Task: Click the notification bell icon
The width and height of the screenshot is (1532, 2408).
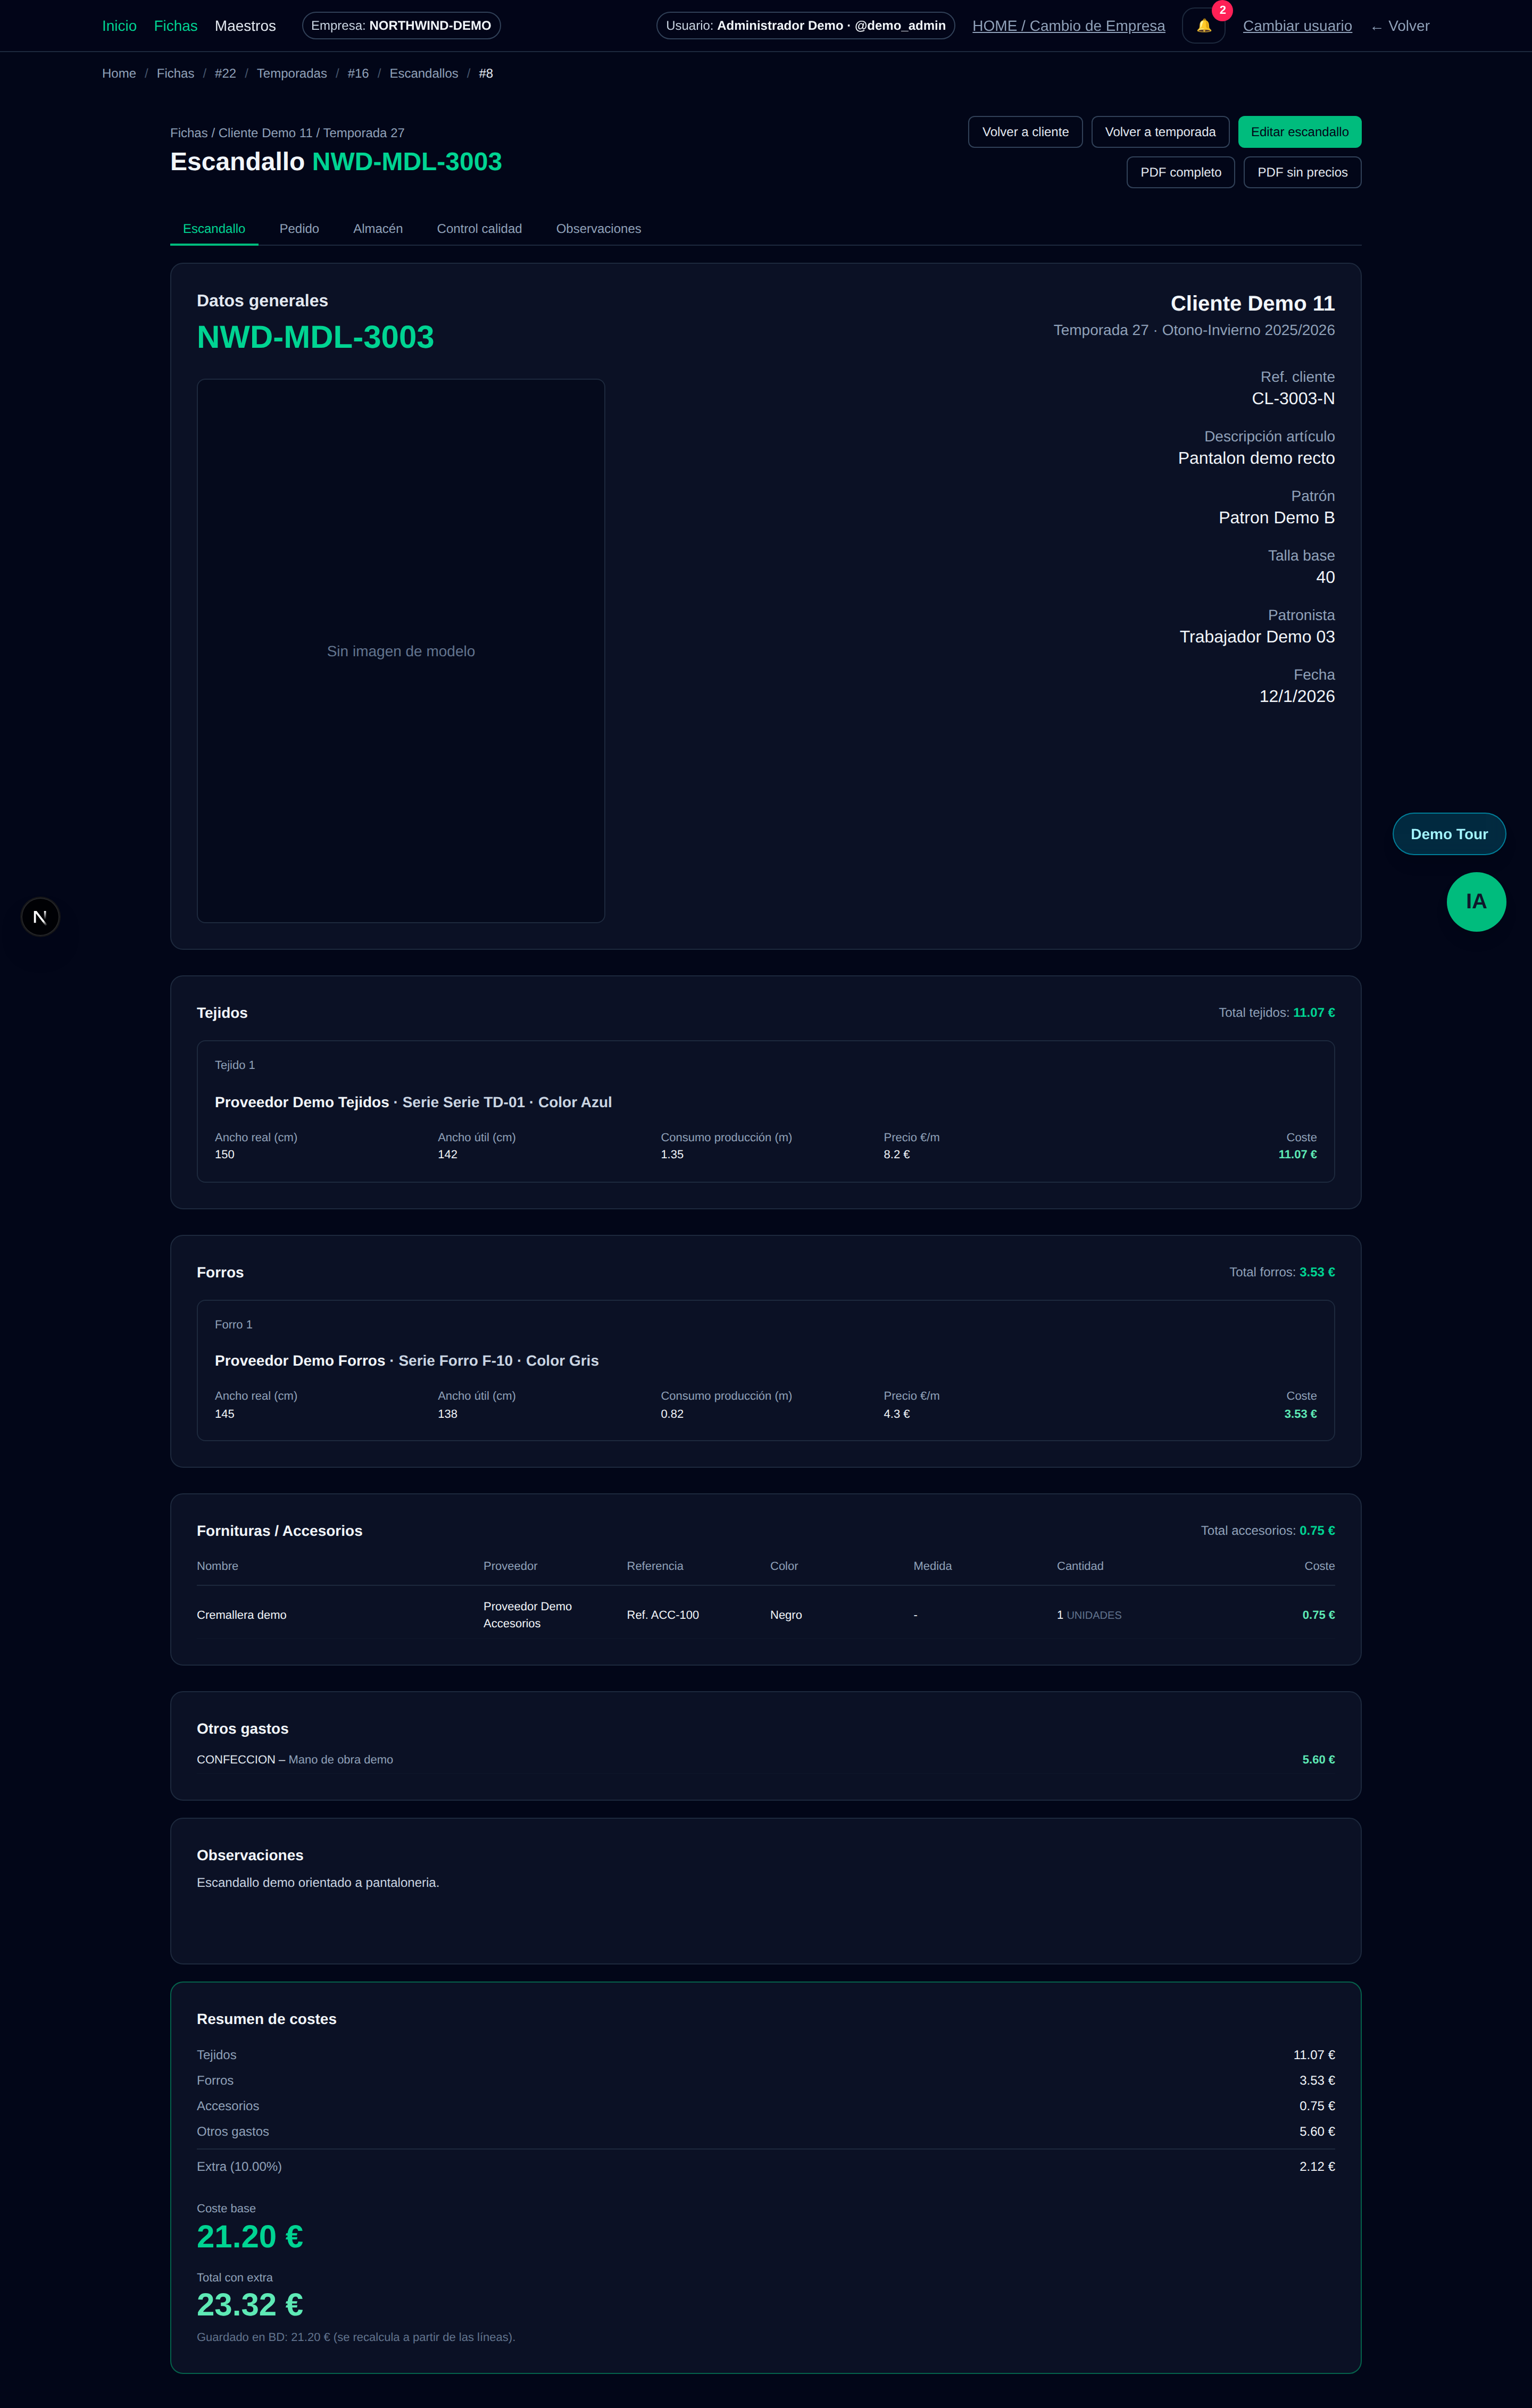Action: click(x=1203, y=26)
